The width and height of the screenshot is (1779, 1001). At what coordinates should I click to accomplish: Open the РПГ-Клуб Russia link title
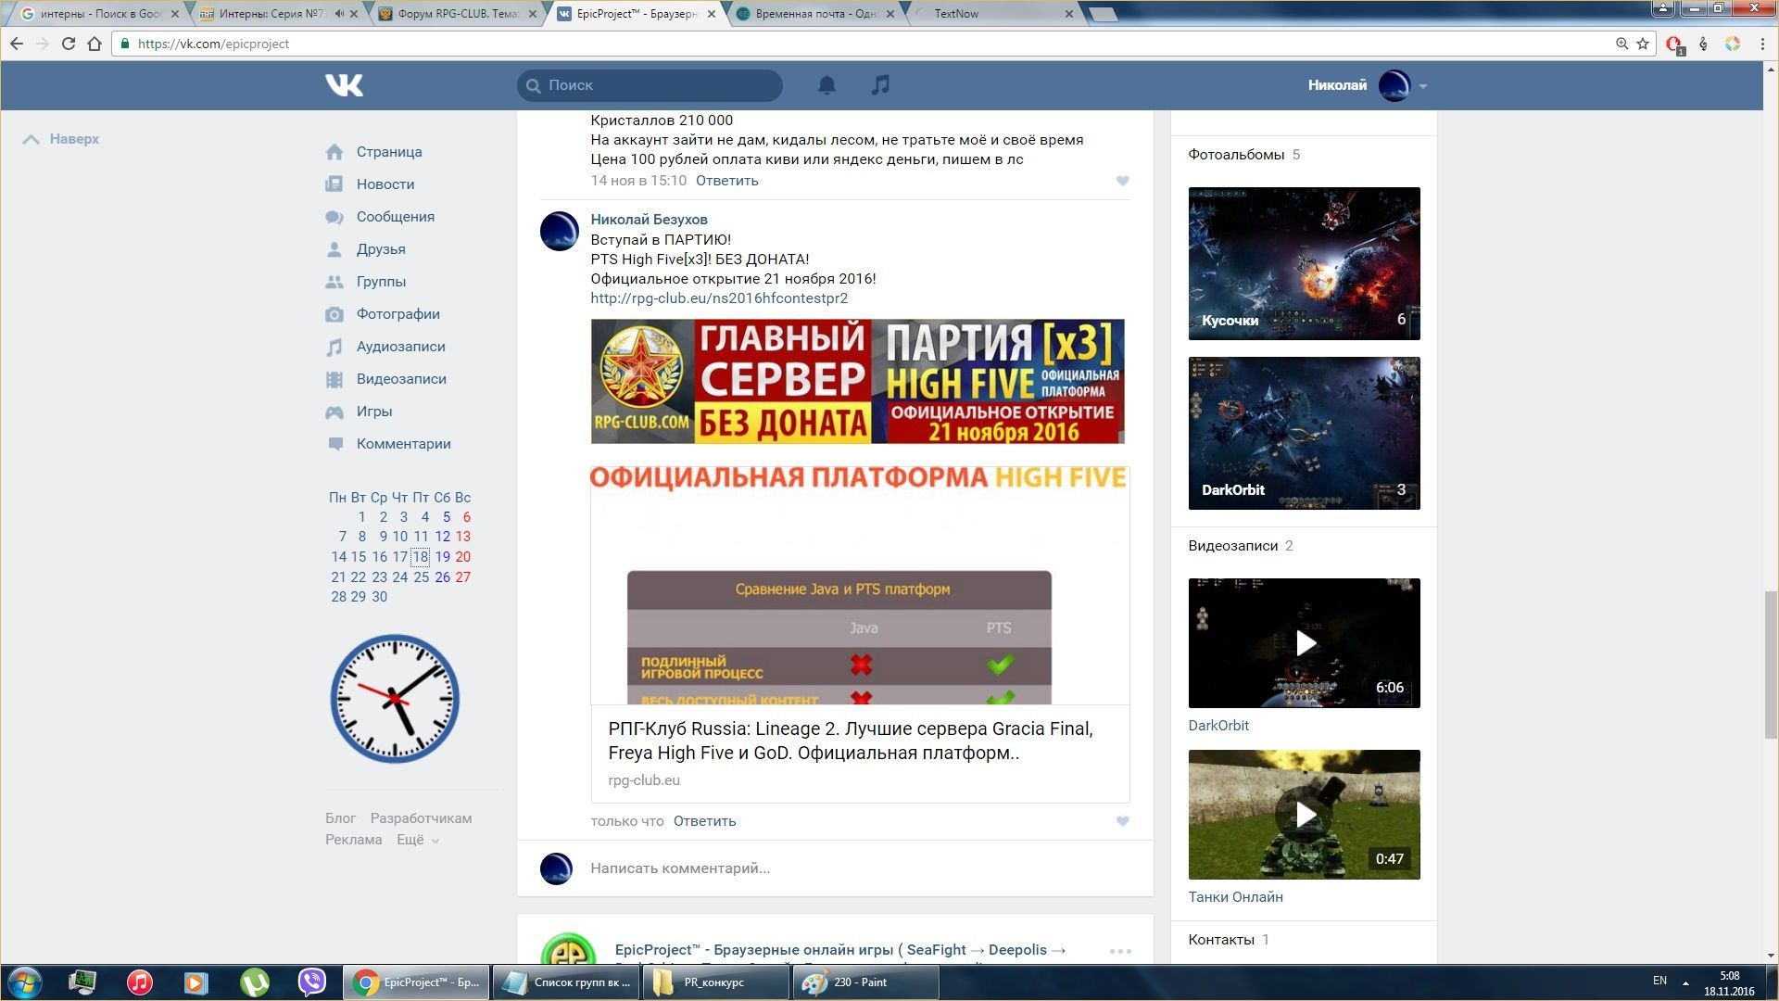coord(851,741)
